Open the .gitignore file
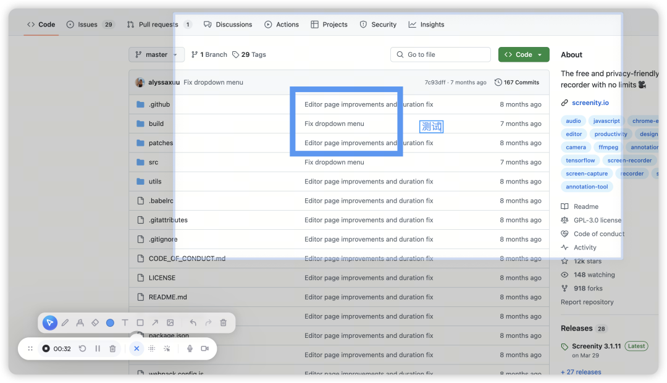The height and width of the screenshot is (383, 667). pyautogui.click(x=163, y=239)
